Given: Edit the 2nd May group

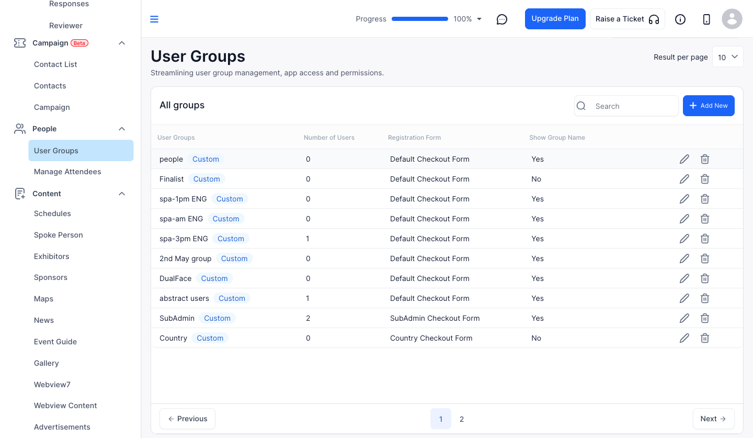Looking at the screenshot, I should [x=684, y=259].
